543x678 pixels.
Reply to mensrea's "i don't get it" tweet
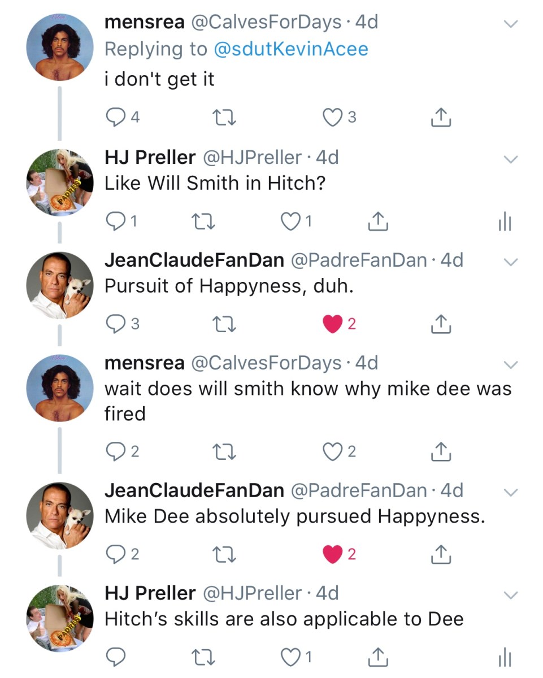click(115, 117)
